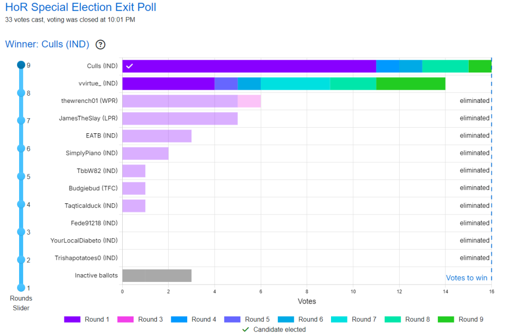Jump to round 5 on rounds slider

21,176
